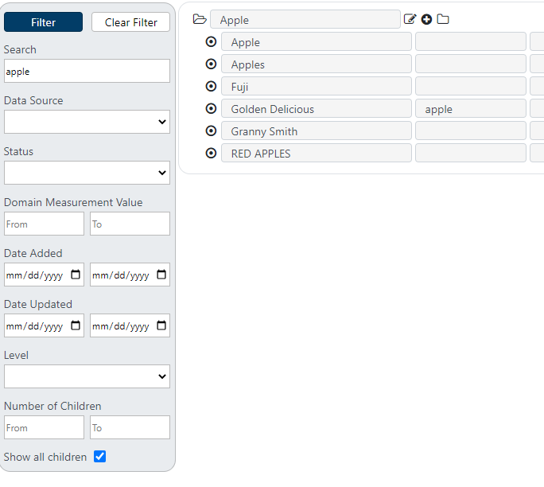Select the radio icon beside RED APPLES
Screen dimensions: 544x487
211,153
